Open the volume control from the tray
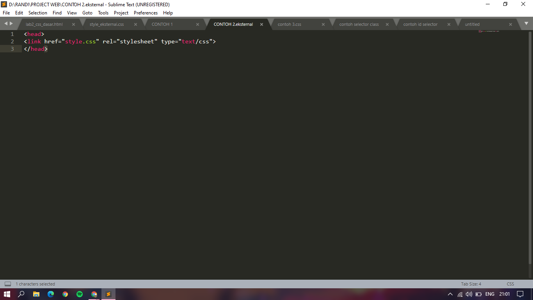This screenshot has height=300, width=533. click(468, 294)
